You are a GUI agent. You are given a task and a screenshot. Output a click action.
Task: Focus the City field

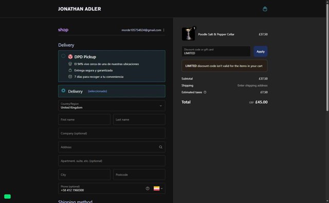coord(84,175)
